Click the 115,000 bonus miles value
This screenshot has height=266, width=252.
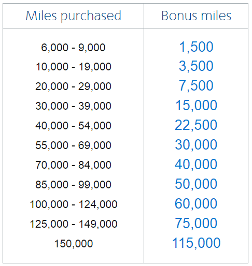197,243
